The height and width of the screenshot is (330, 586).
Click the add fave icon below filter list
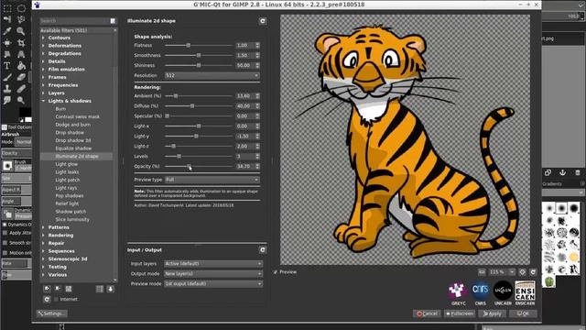click(x=47, y=289)
